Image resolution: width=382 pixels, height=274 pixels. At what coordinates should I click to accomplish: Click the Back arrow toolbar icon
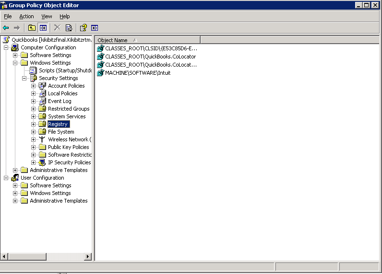tap(6, 28)
